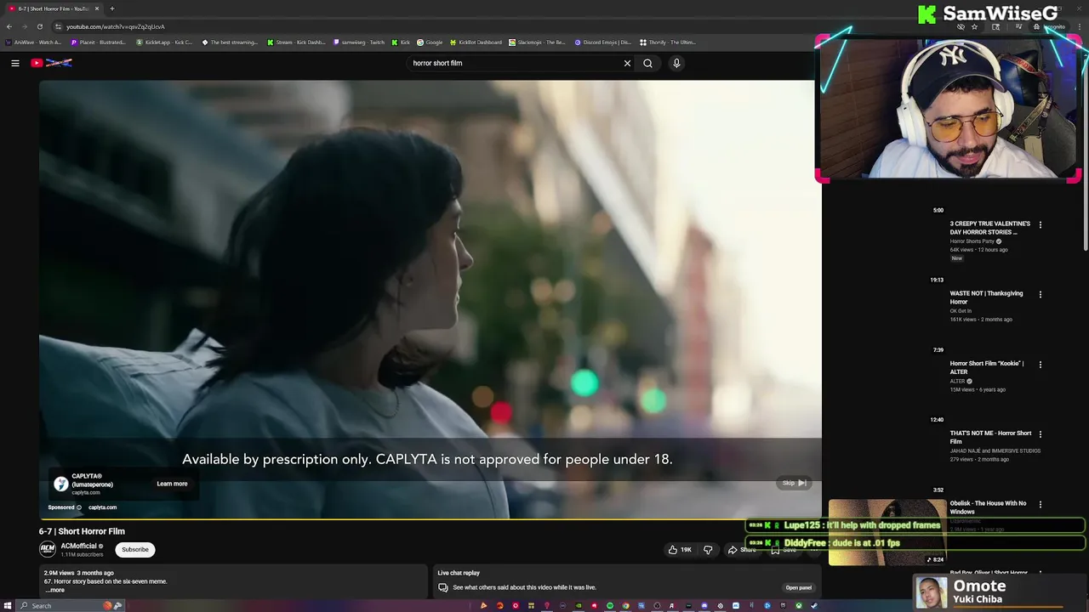Open Discord Emojis bookmark
Image resolution: width=1089 pixels, height=612 pixels.
point(602,42)
